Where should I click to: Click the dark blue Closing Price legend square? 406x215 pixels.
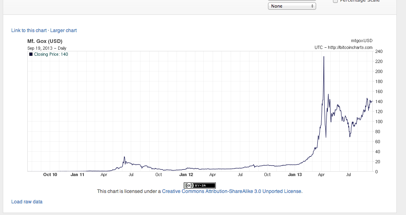31,54
